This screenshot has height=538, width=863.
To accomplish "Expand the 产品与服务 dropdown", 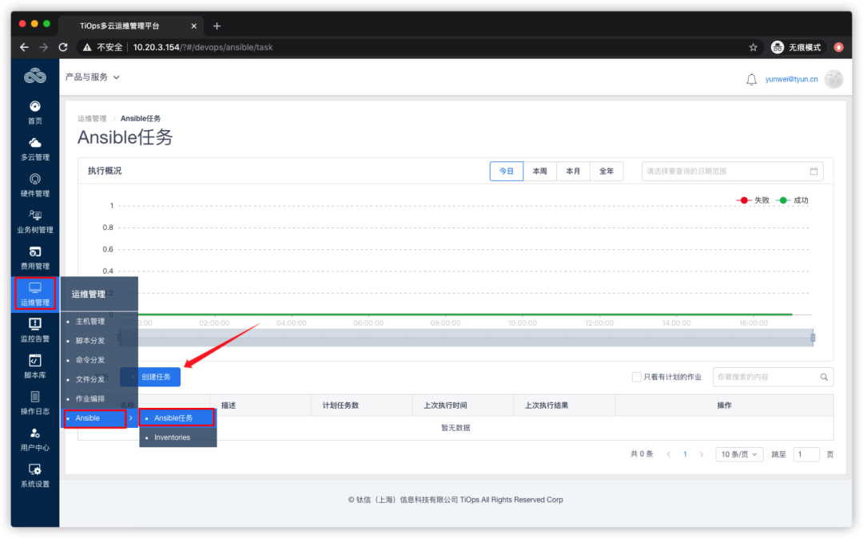I will [x=90, y=78].
